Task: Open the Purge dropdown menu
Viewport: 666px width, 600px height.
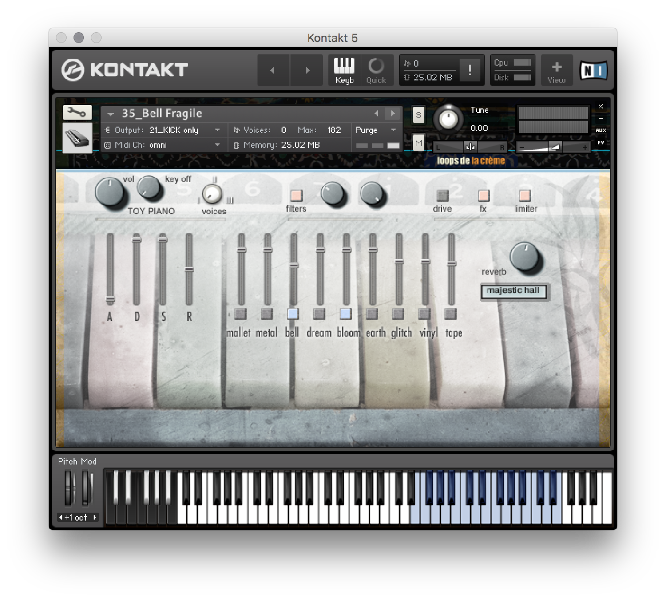Action: point(374,130)
